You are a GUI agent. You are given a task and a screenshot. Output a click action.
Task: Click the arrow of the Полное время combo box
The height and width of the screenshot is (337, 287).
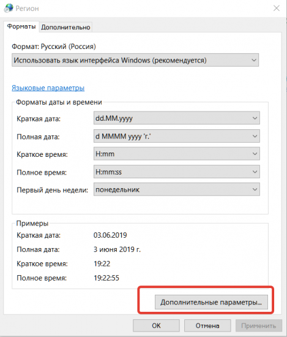tap(255, 172)
